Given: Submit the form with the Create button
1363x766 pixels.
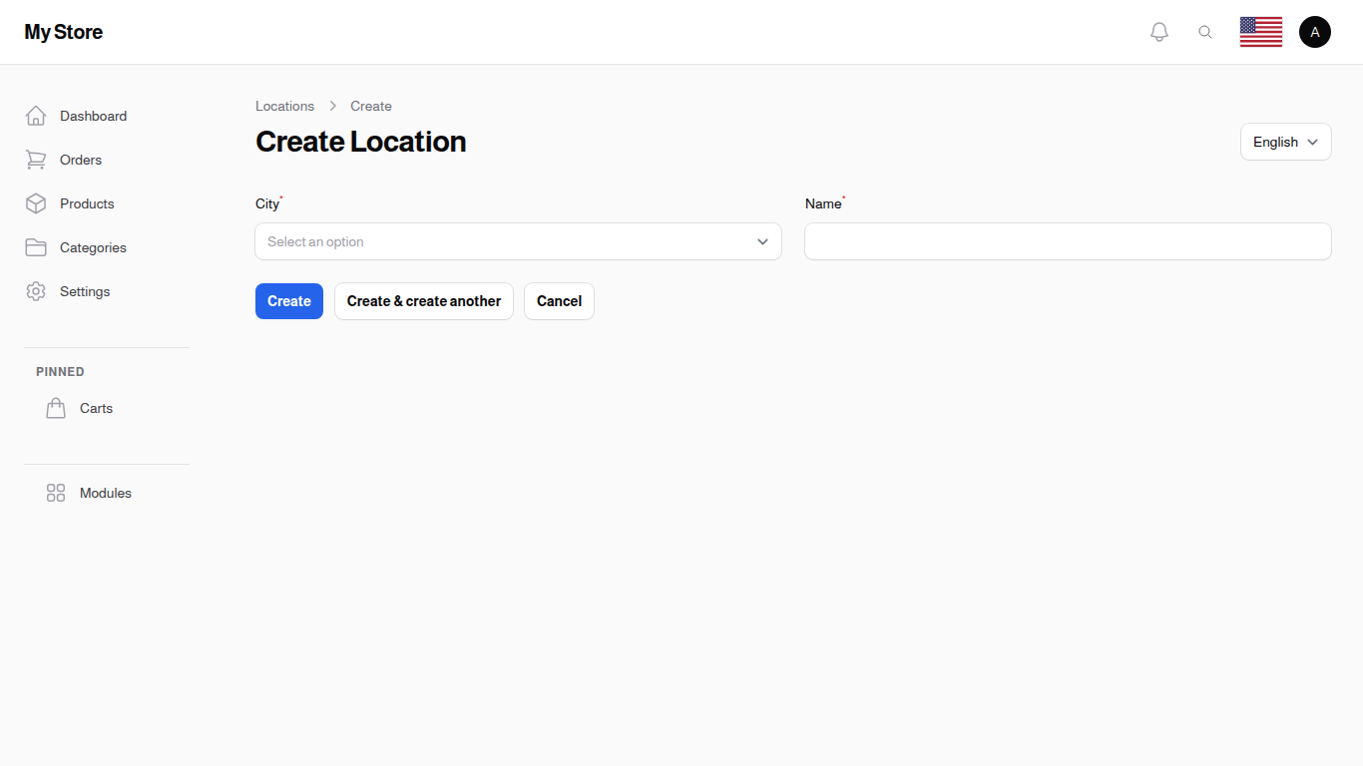Looking at the screenshot, I should (288, 300).
